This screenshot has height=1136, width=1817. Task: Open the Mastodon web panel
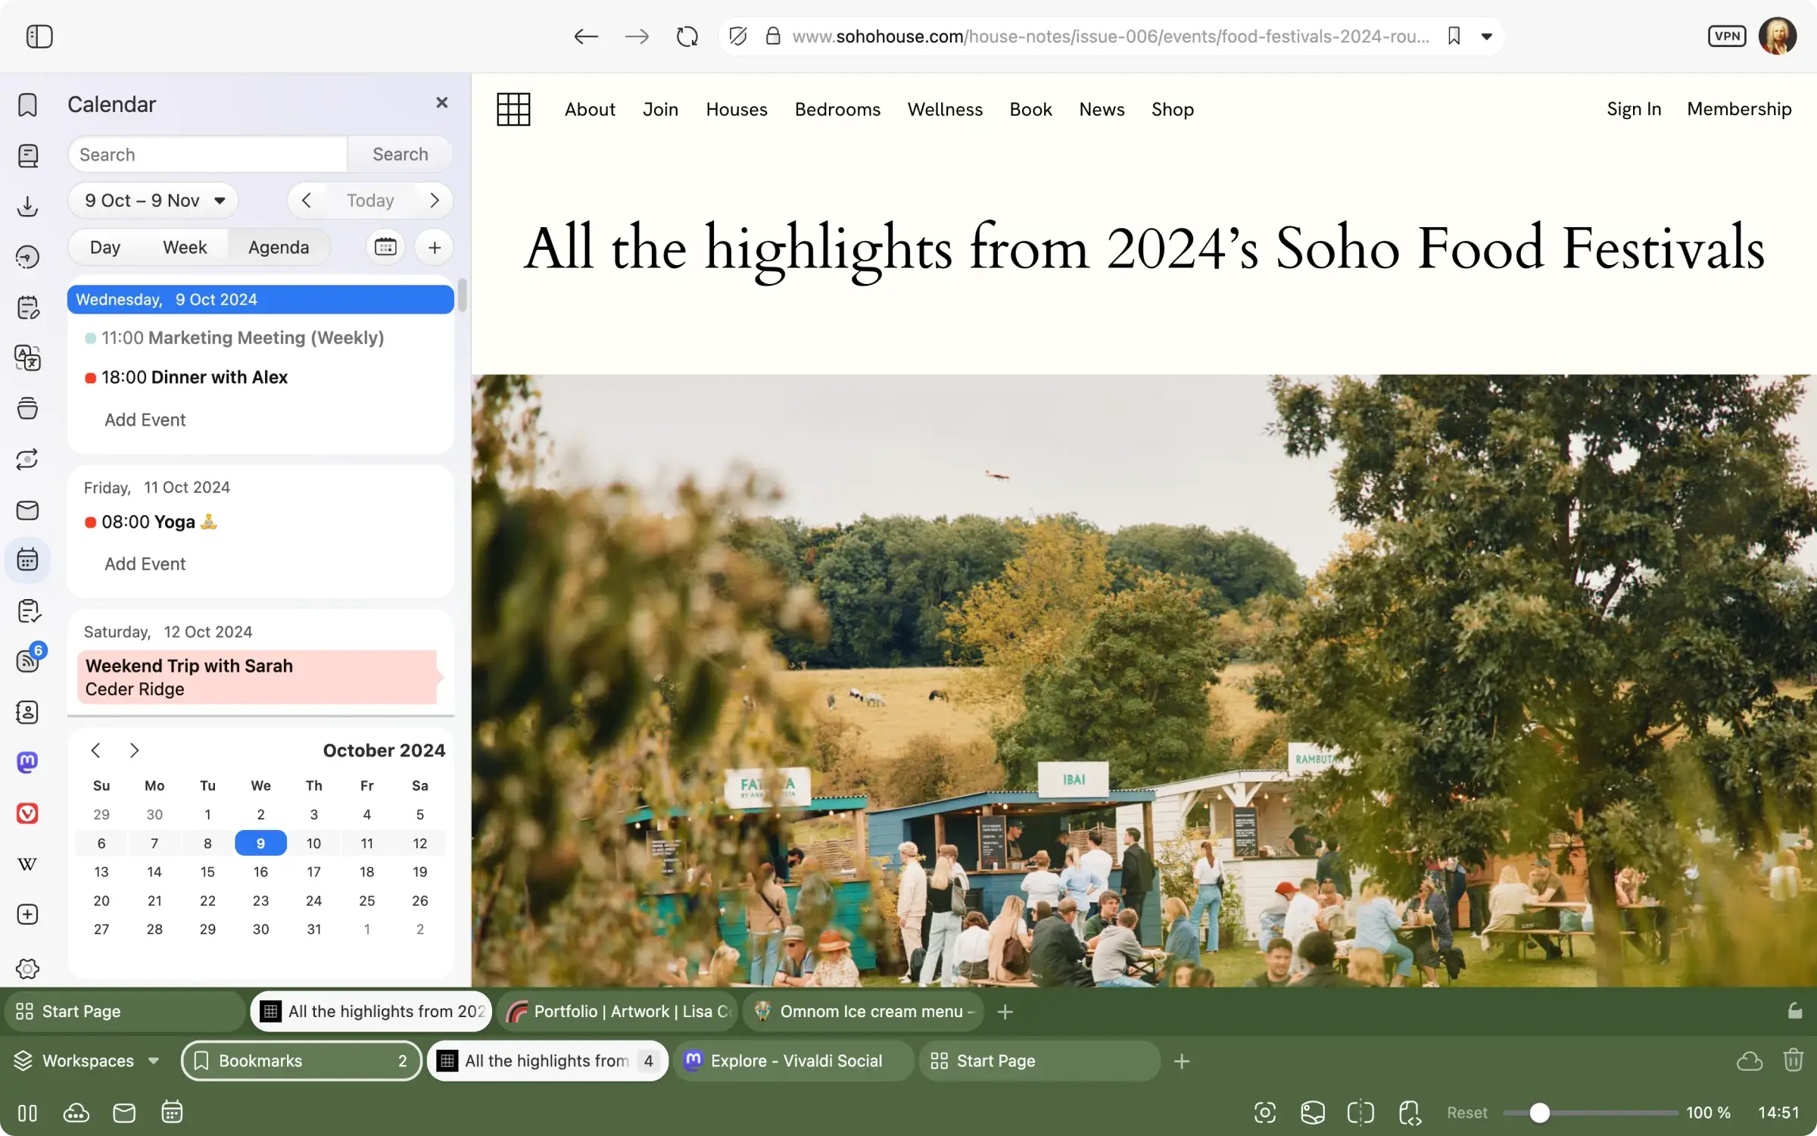(27, 762)
